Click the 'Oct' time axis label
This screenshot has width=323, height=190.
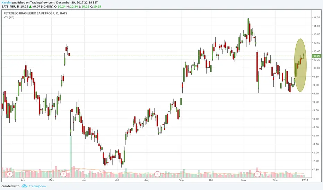pos(211,180)
